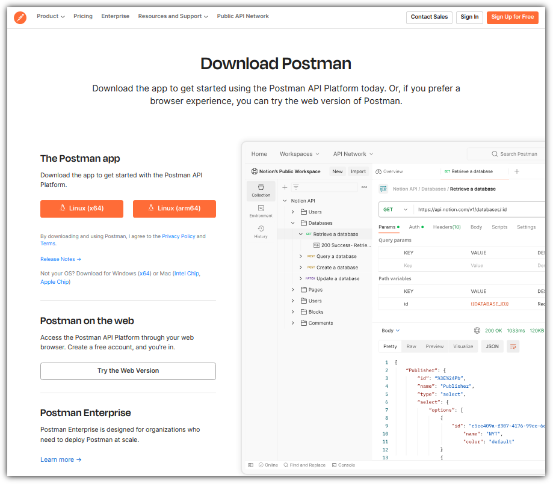
Task: Open the Terms link
Action: [48, 244]
